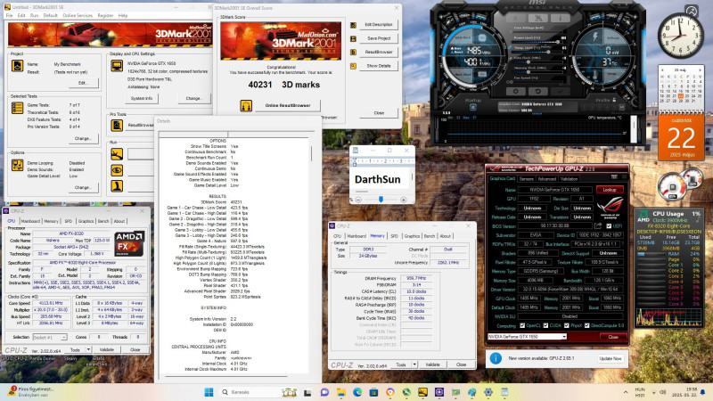Click the Save Project icon in 3DMark score window
713x401 pixels.
coord(353,38)
